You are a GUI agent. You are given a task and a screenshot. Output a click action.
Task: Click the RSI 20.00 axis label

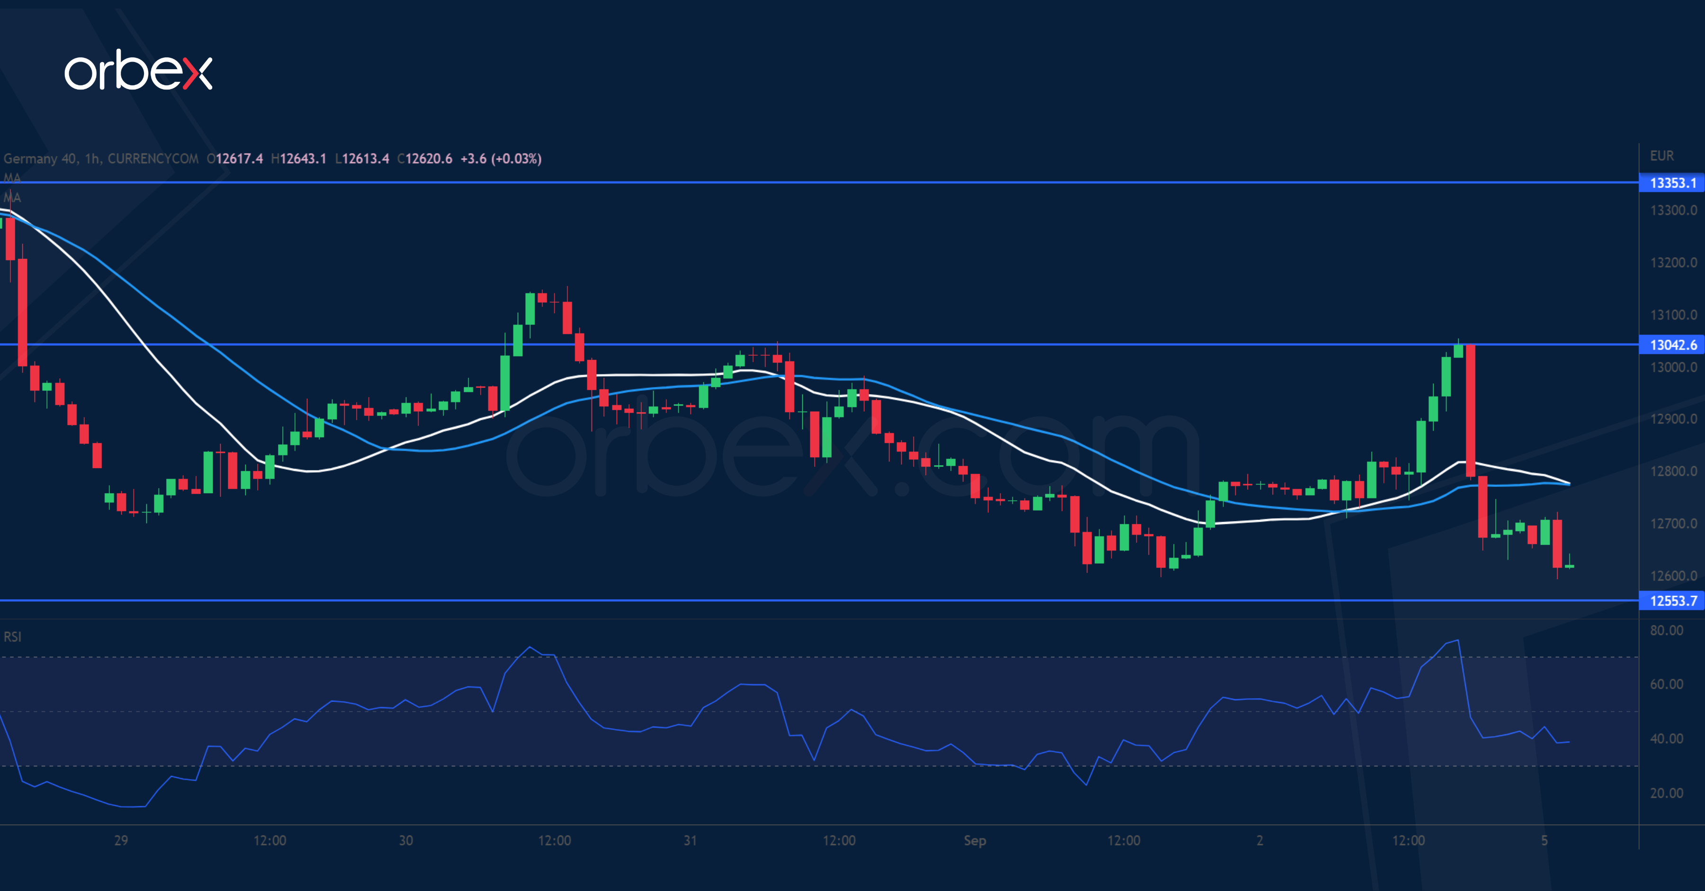1666,793
